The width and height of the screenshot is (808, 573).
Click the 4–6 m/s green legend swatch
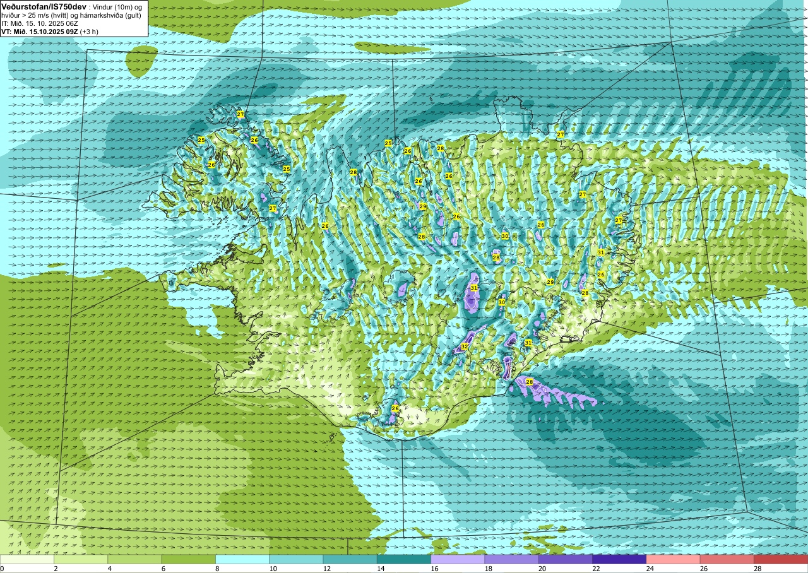pyautogui.click(x=134, y=559)
